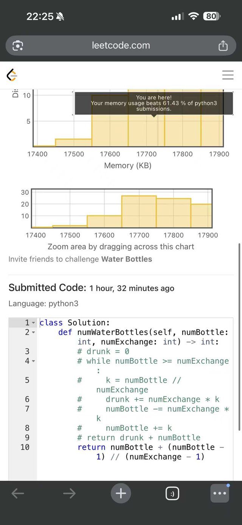Click the 17700 bar in overview chart

[139, 211]
